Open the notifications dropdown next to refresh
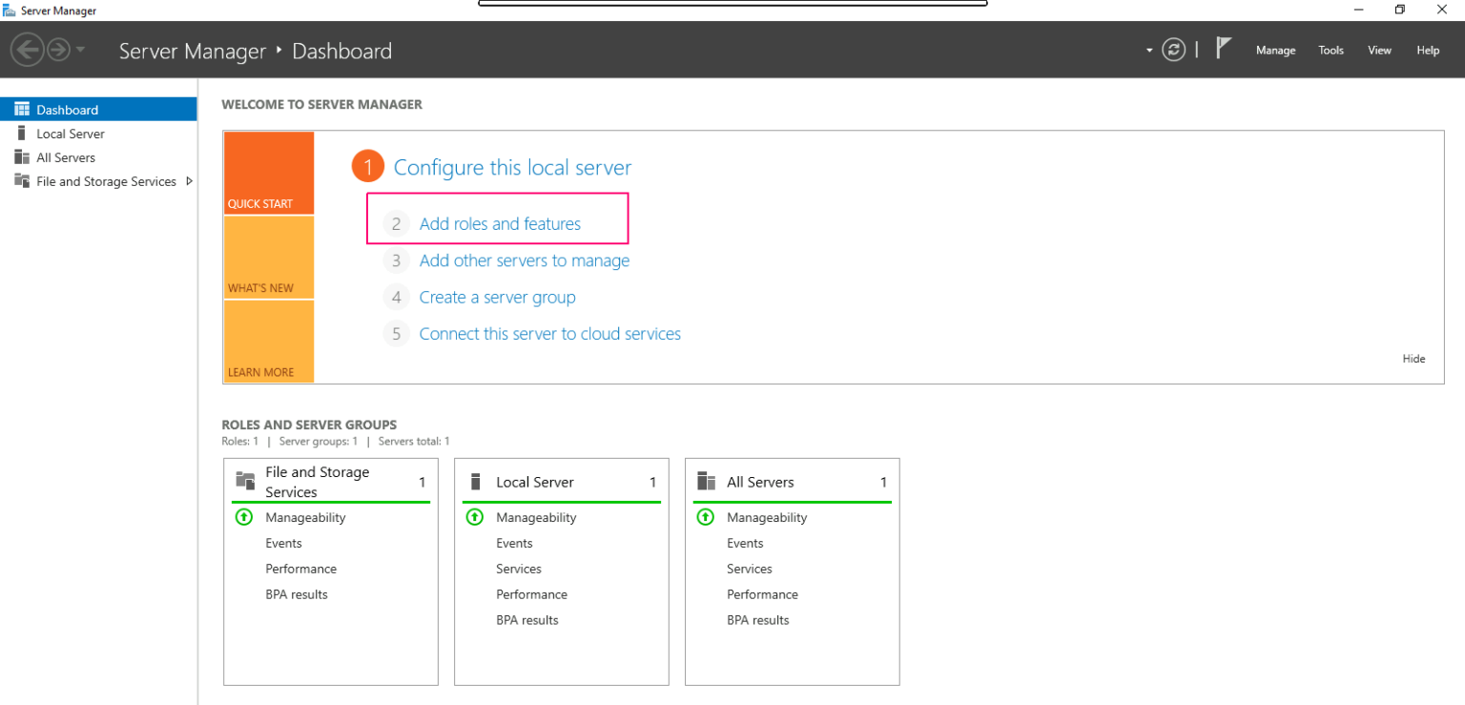The width and height of the screenshot is (1465, 705). [1149, 50]
